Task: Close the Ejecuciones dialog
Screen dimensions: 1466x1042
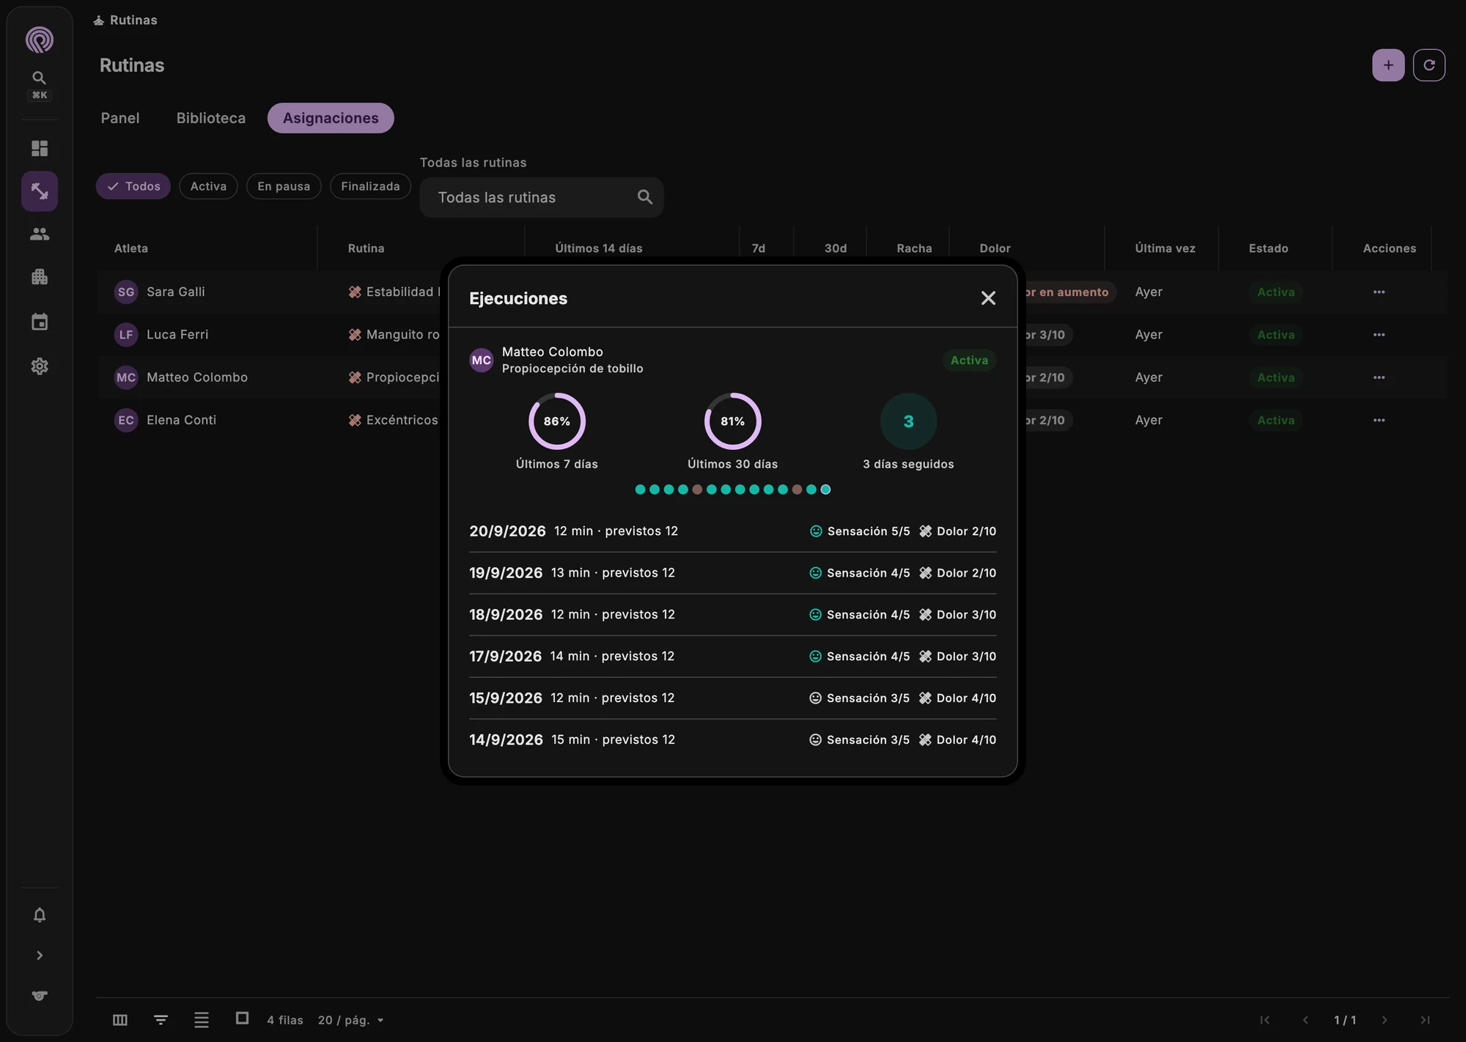Action: point(988,298)
